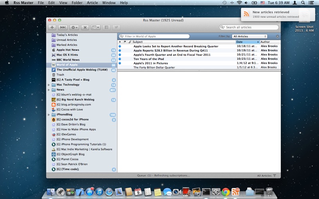Image resolution: width=319 pixels, height=199 pixels.
Task: Expand the iPhoneBlog folder
Action: [49, 115]
